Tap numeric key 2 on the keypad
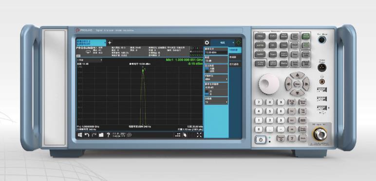The height and width of the screenshot is (181, 376). pyautogui.click(x=270, y=120)
